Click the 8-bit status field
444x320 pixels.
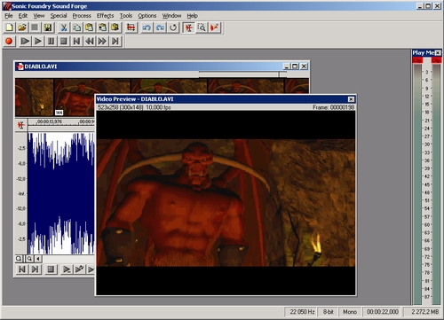point(328,312)
